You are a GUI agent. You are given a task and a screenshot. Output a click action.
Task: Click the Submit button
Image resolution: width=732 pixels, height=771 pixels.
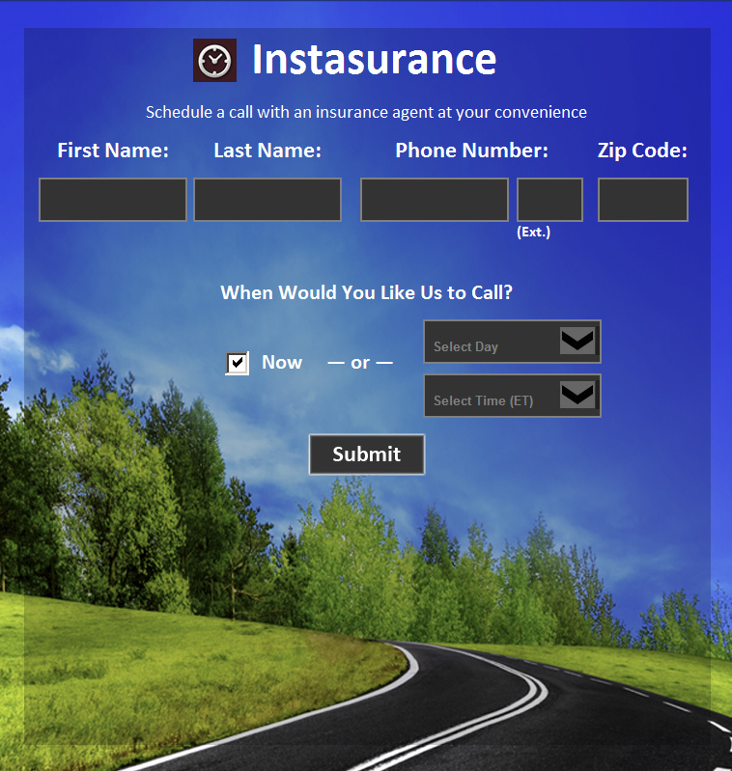click(x=367, y=454)
